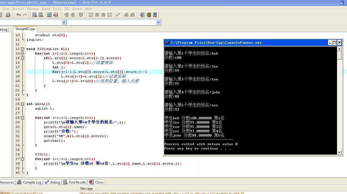Click the Toggle Bookmarks icon
This screenshot has width=347, height=194.
[x=149, y=15]
